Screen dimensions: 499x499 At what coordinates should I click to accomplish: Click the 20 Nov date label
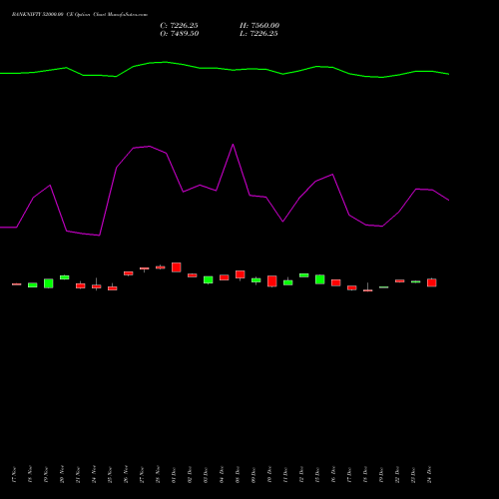pyautogui.click(x=62, y=475)
